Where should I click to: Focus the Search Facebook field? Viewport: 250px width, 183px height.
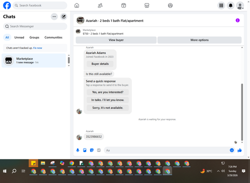(40, 5)
